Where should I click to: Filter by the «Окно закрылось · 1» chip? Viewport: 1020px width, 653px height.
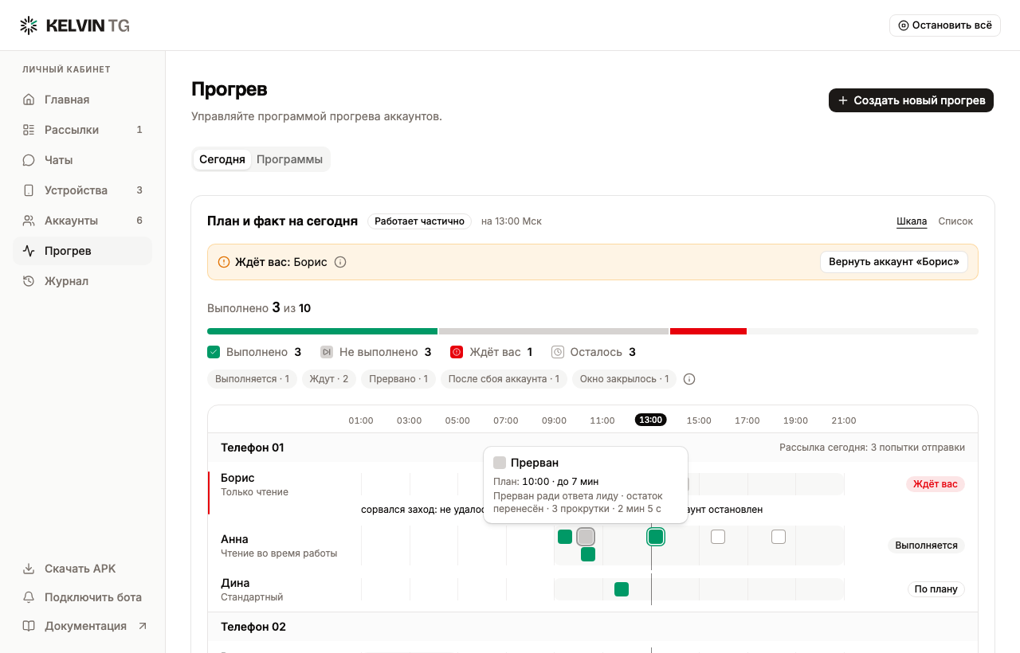[x=624, y=379]
